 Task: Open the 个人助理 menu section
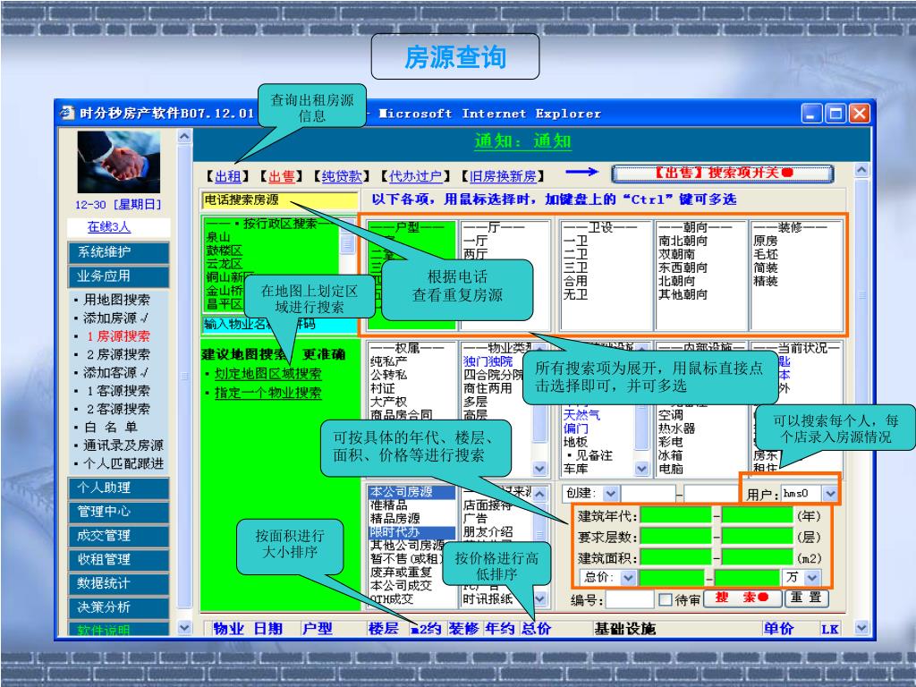point(119,488)
